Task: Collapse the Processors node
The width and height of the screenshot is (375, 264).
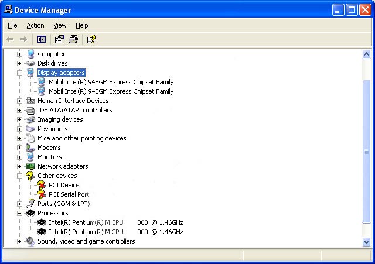Action: (19, 213)
